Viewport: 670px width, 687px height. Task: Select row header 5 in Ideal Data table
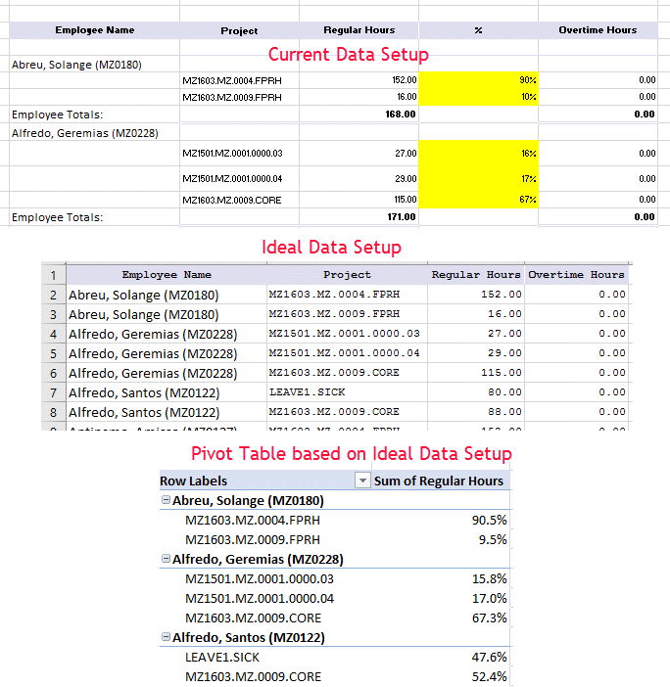click(x=53, y=353)
